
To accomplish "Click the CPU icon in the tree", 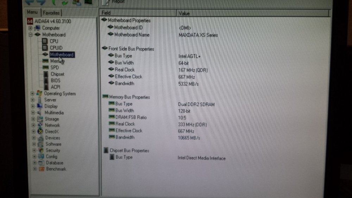I will click(x=45, y=41).
